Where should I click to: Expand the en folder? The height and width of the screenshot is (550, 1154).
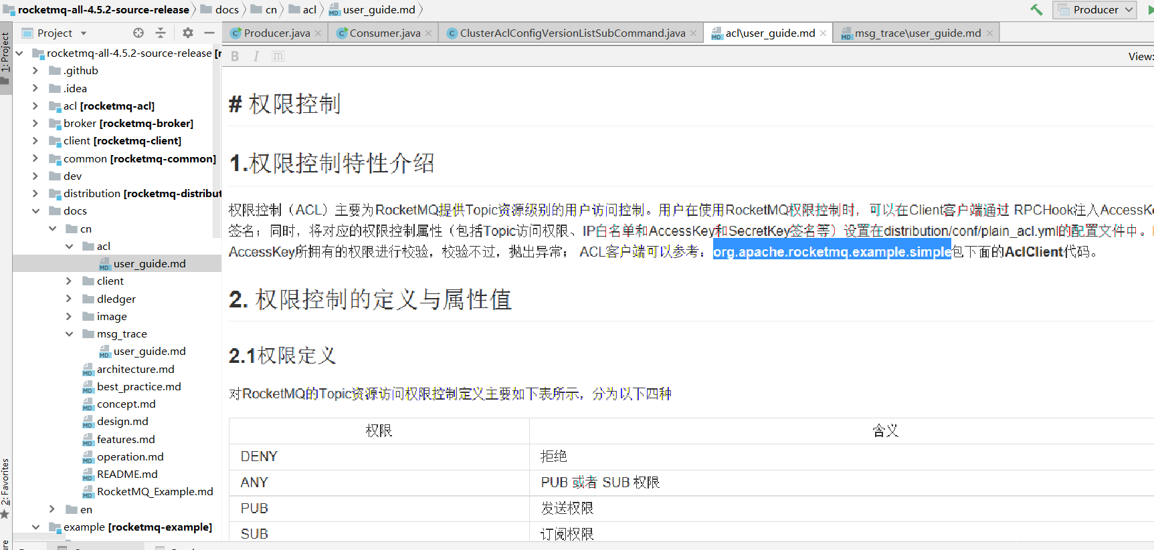[x=52, y=509]
